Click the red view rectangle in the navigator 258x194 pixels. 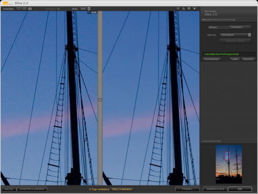tap(227, 156)
